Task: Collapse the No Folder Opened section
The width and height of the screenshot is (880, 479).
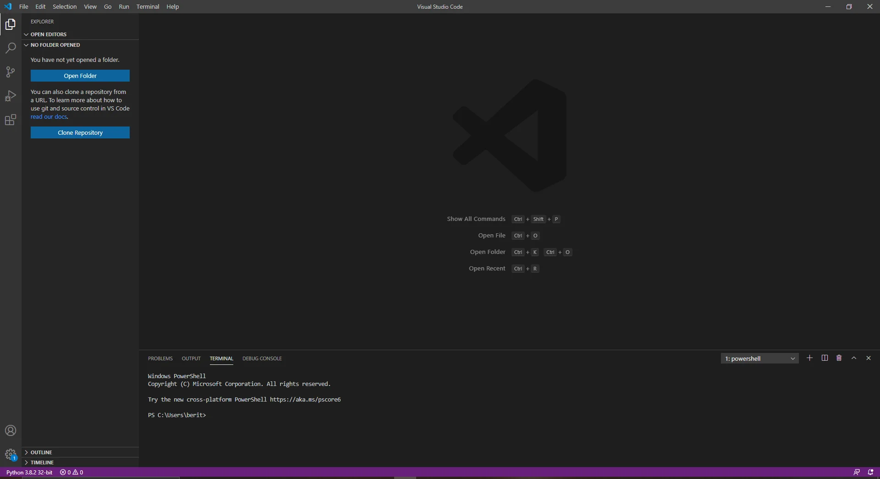Action: 80,45
